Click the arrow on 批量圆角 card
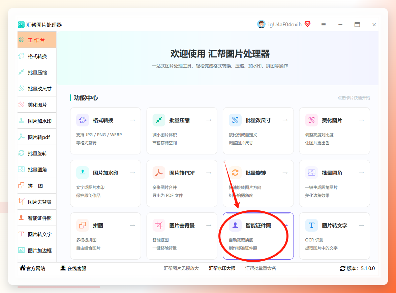396x293 pixels. [x=361, y=173]
